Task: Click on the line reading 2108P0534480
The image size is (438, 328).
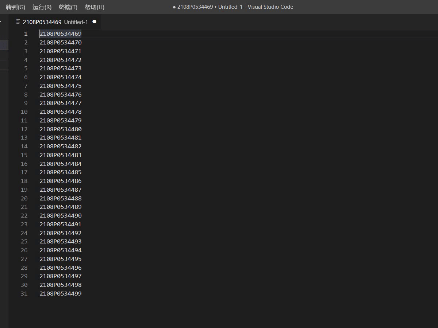Action: click(x=61, y=129)
